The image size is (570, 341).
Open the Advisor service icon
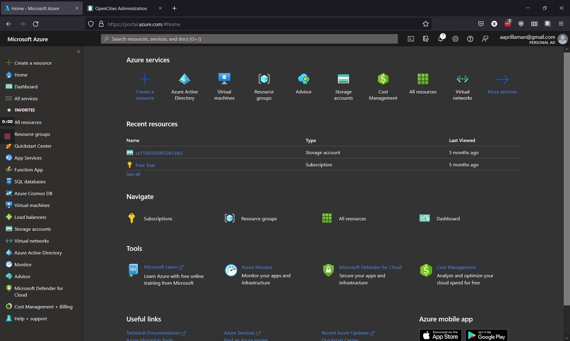304,79
